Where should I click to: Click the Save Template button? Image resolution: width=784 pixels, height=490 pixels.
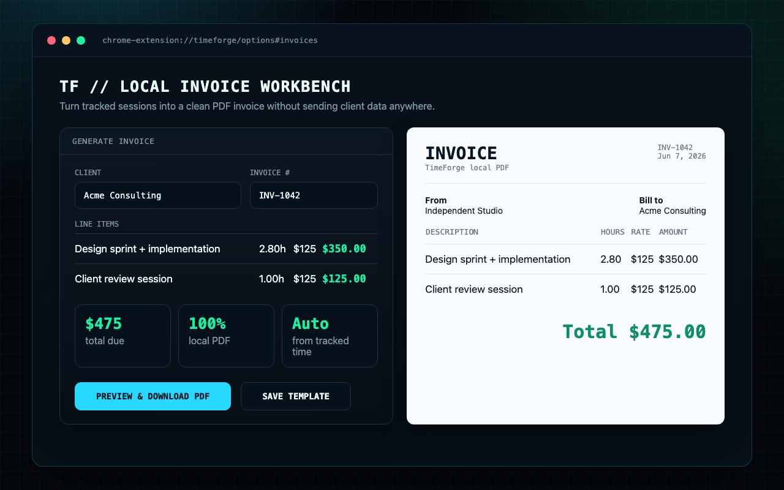pos(296,396)
